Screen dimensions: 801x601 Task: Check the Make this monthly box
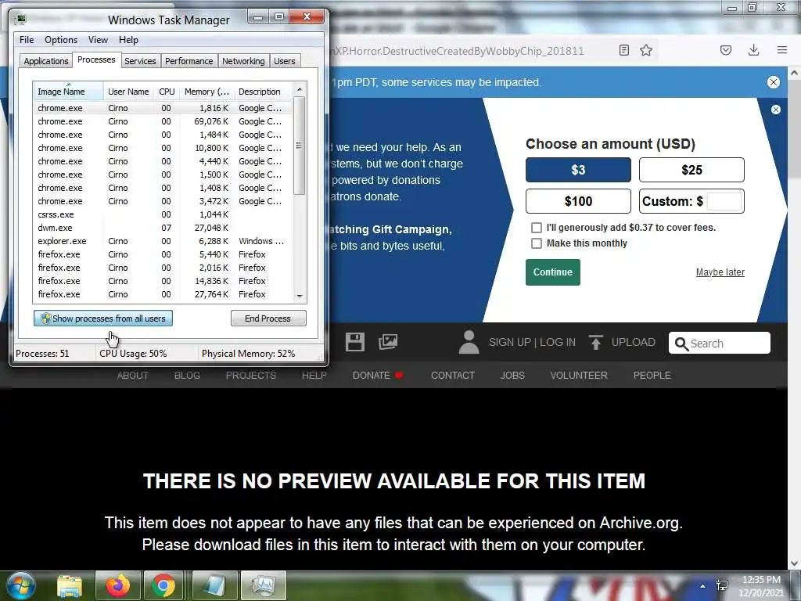[537, 243]
